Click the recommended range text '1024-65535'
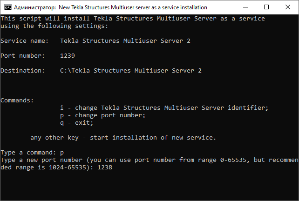 [68, 167]
